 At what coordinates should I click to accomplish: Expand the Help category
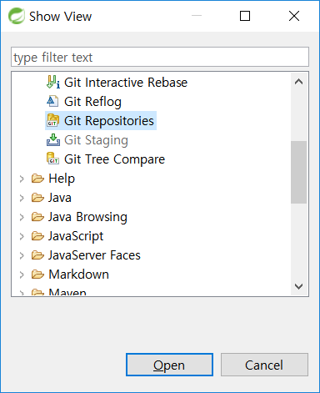[x=22, y=179]
